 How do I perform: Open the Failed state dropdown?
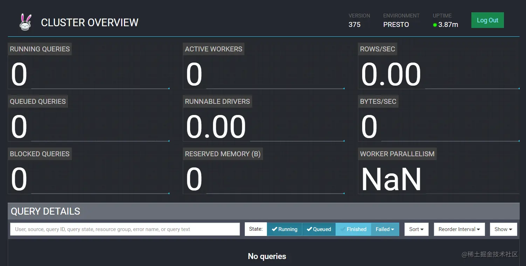coord(385,229)
